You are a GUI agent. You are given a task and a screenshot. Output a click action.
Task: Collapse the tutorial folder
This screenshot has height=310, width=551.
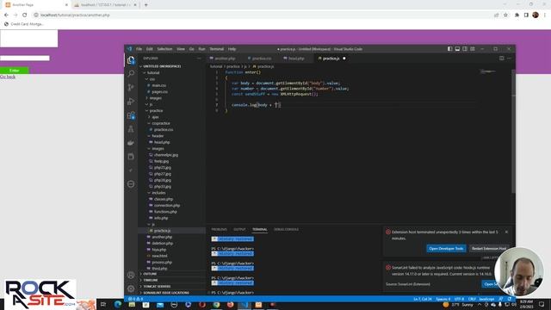coord(153,72)
